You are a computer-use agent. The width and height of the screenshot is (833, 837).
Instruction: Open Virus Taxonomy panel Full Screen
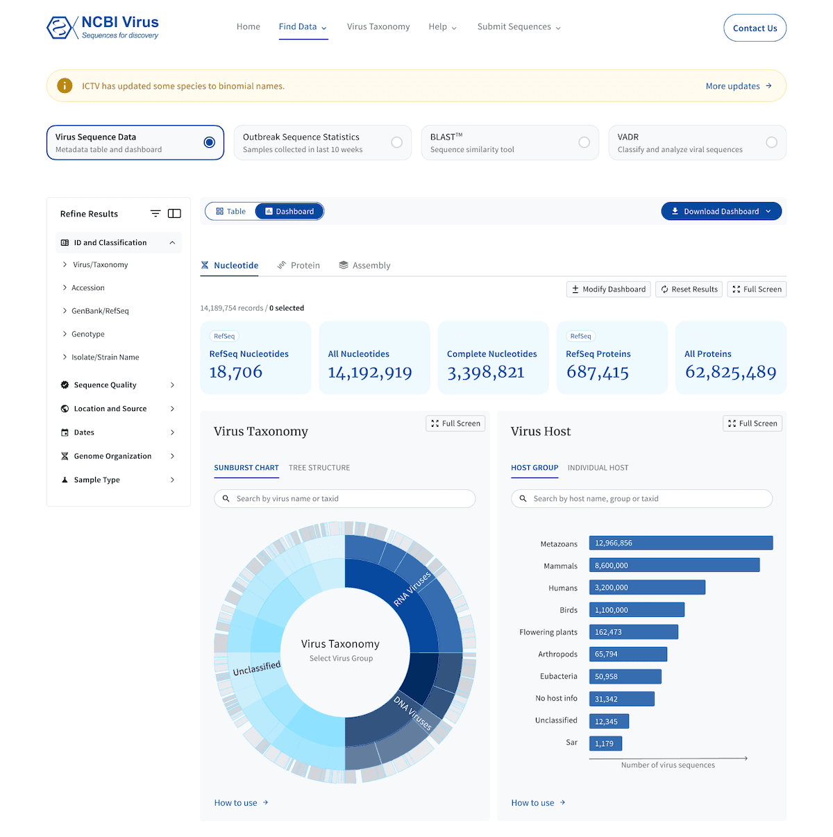pyautogui.click(x=455, y=423)
